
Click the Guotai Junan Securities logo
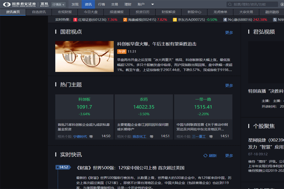click(x=20, y=4)
